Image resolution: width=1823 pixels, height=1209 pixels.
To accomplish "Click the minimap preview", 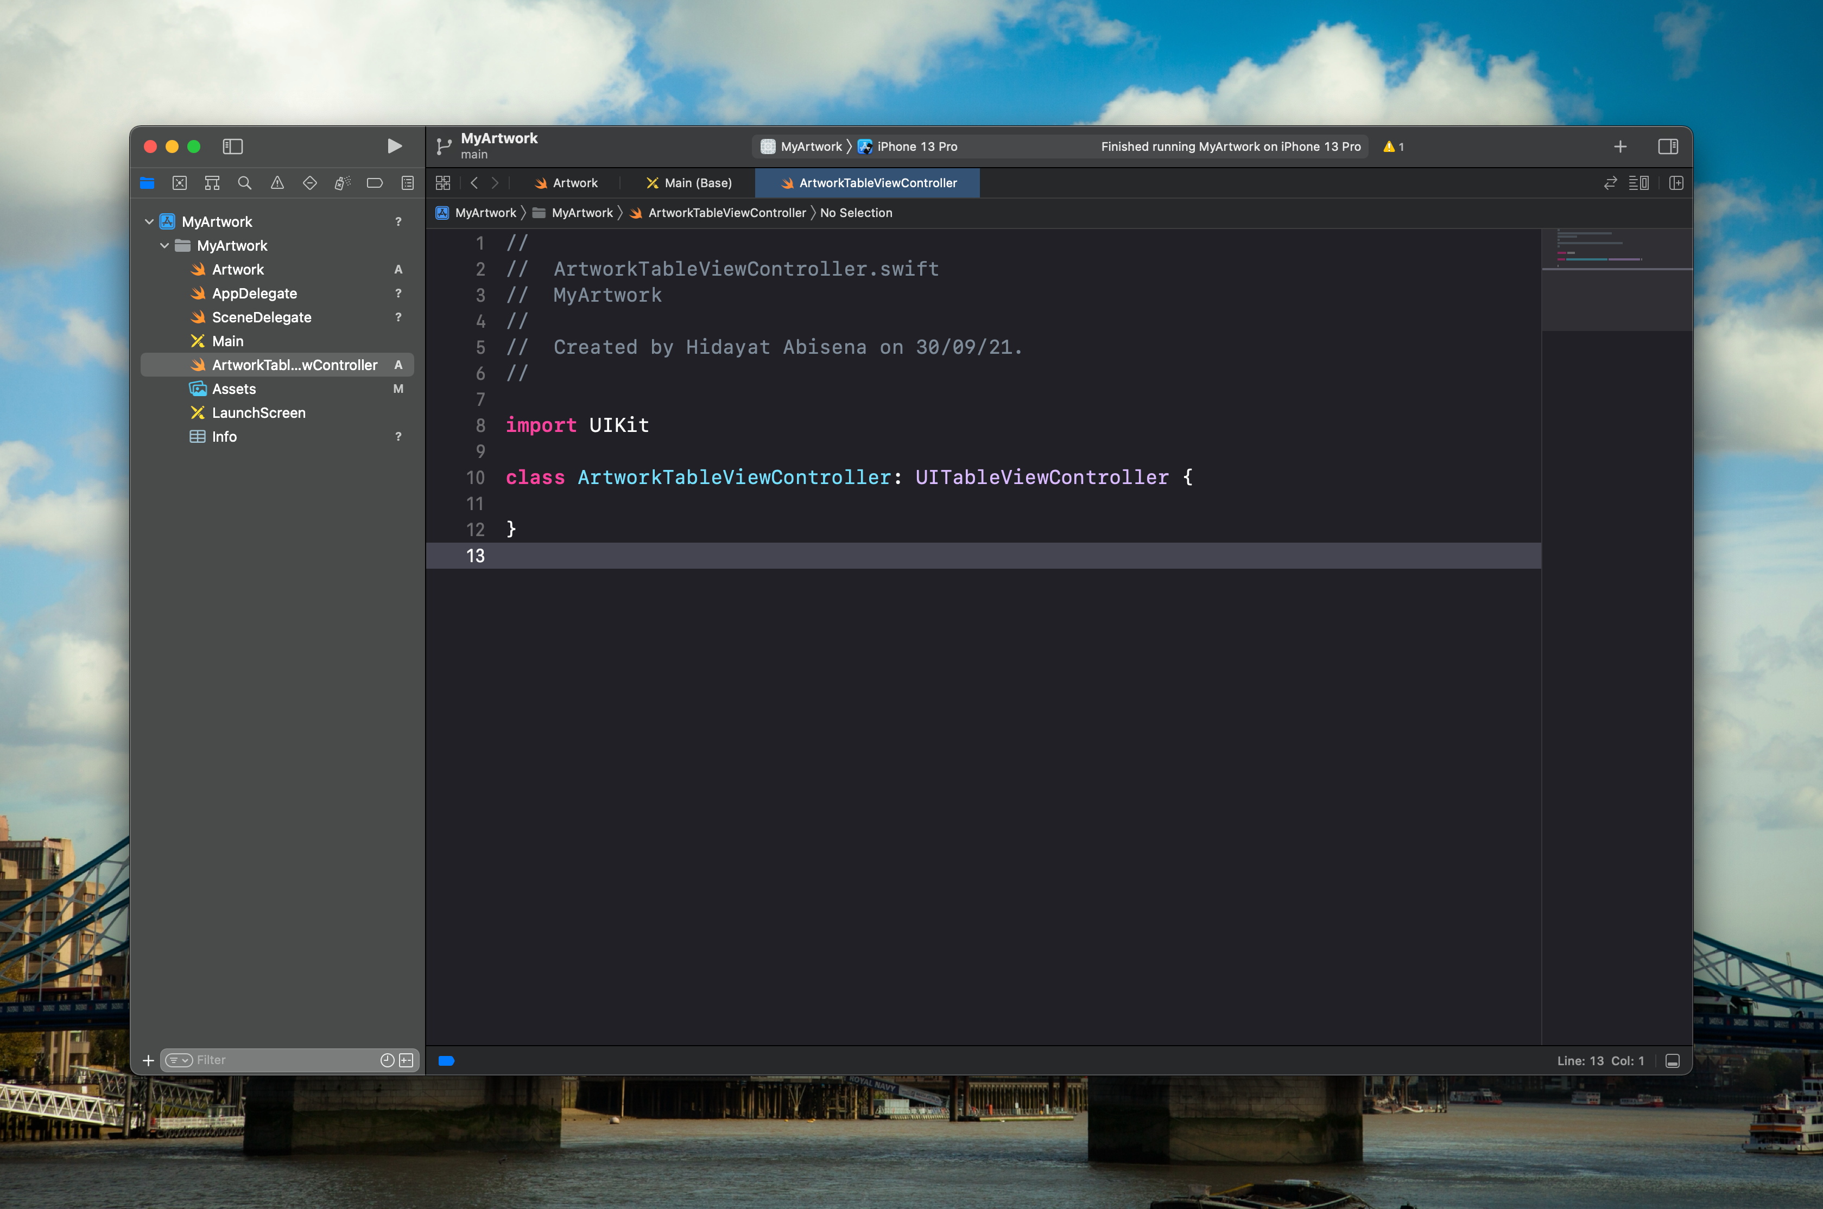I will (x=1617, y=280).
